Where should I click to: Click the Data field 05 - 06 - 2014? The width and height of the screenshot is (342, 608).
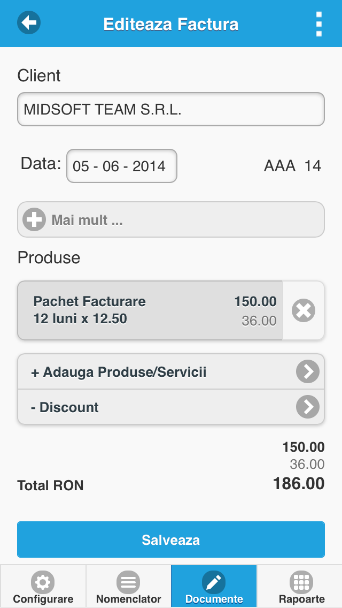[x=122, y=166]
